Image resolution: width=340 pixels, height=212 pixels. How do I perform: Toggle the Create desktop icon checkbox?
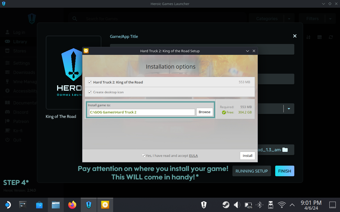click(90, 92)
